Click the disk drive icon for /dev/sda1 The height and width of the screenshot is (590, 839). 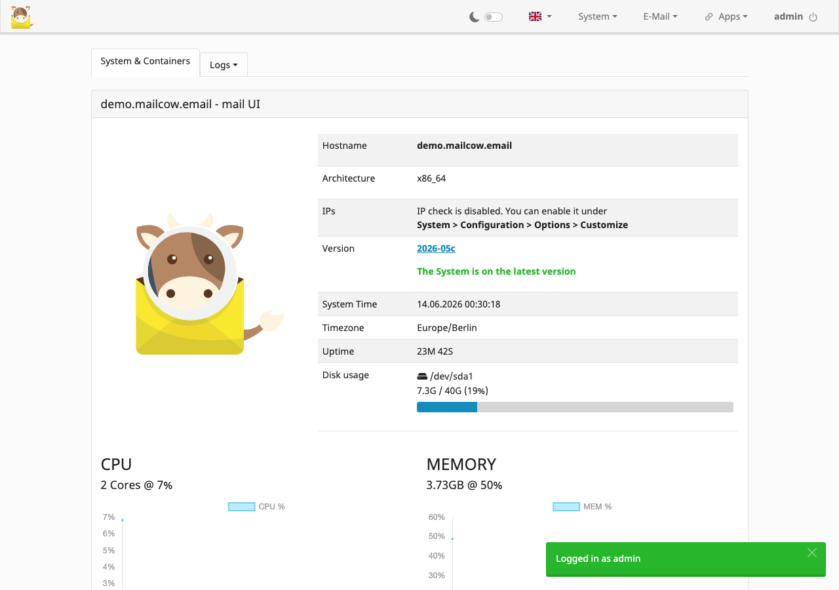click(422, 376)
